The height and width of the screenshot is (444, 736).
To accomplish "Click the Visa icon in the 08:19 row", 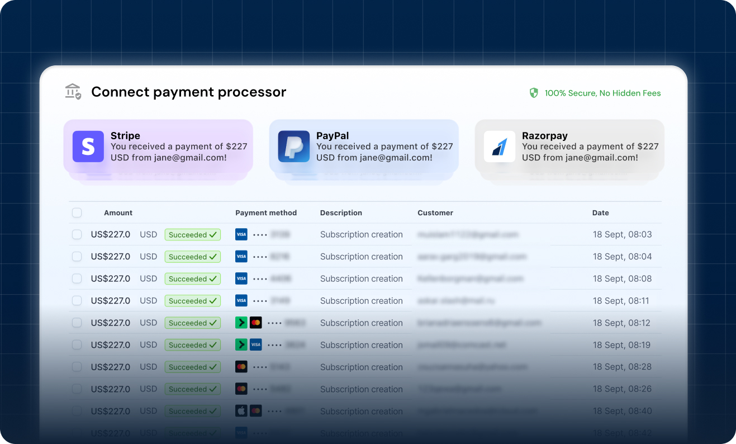I will coord(256,345).
